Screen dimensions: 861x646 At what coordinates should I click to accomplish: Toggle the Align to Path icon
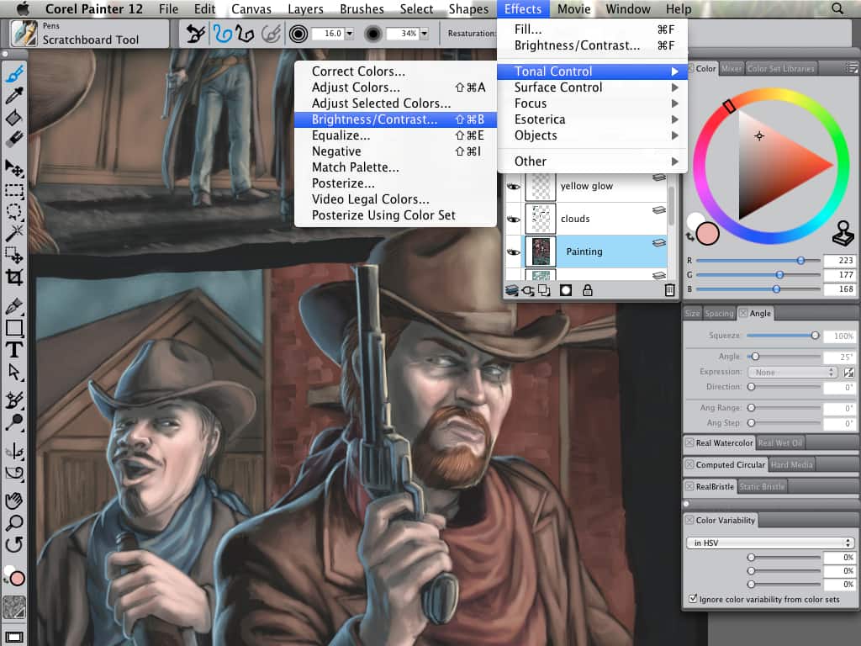click(271, 34)
